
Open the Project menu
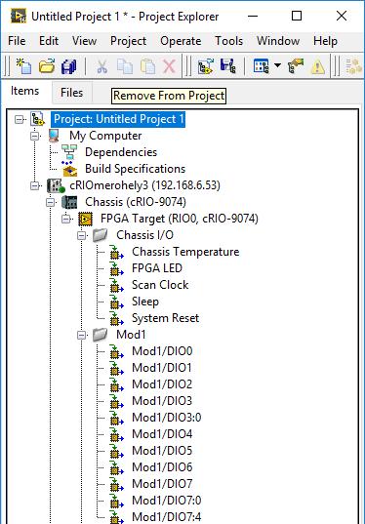pyautogui.click(x=129, y=41)
